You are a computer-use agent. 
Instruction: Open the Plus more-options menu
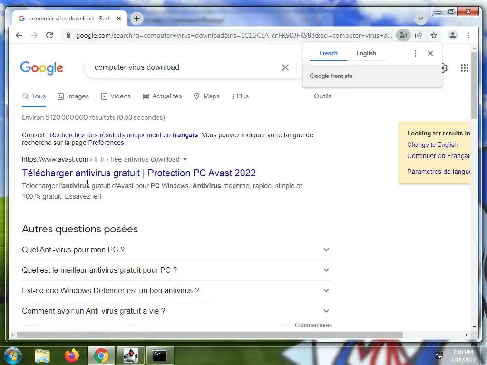240,96
